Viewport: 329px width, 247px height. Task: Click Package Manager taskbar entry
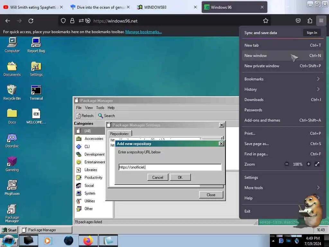(x=46, y=230)
